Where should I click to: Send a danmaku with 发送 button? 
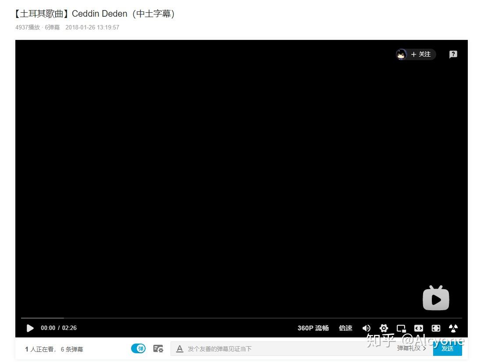point(448,348)
